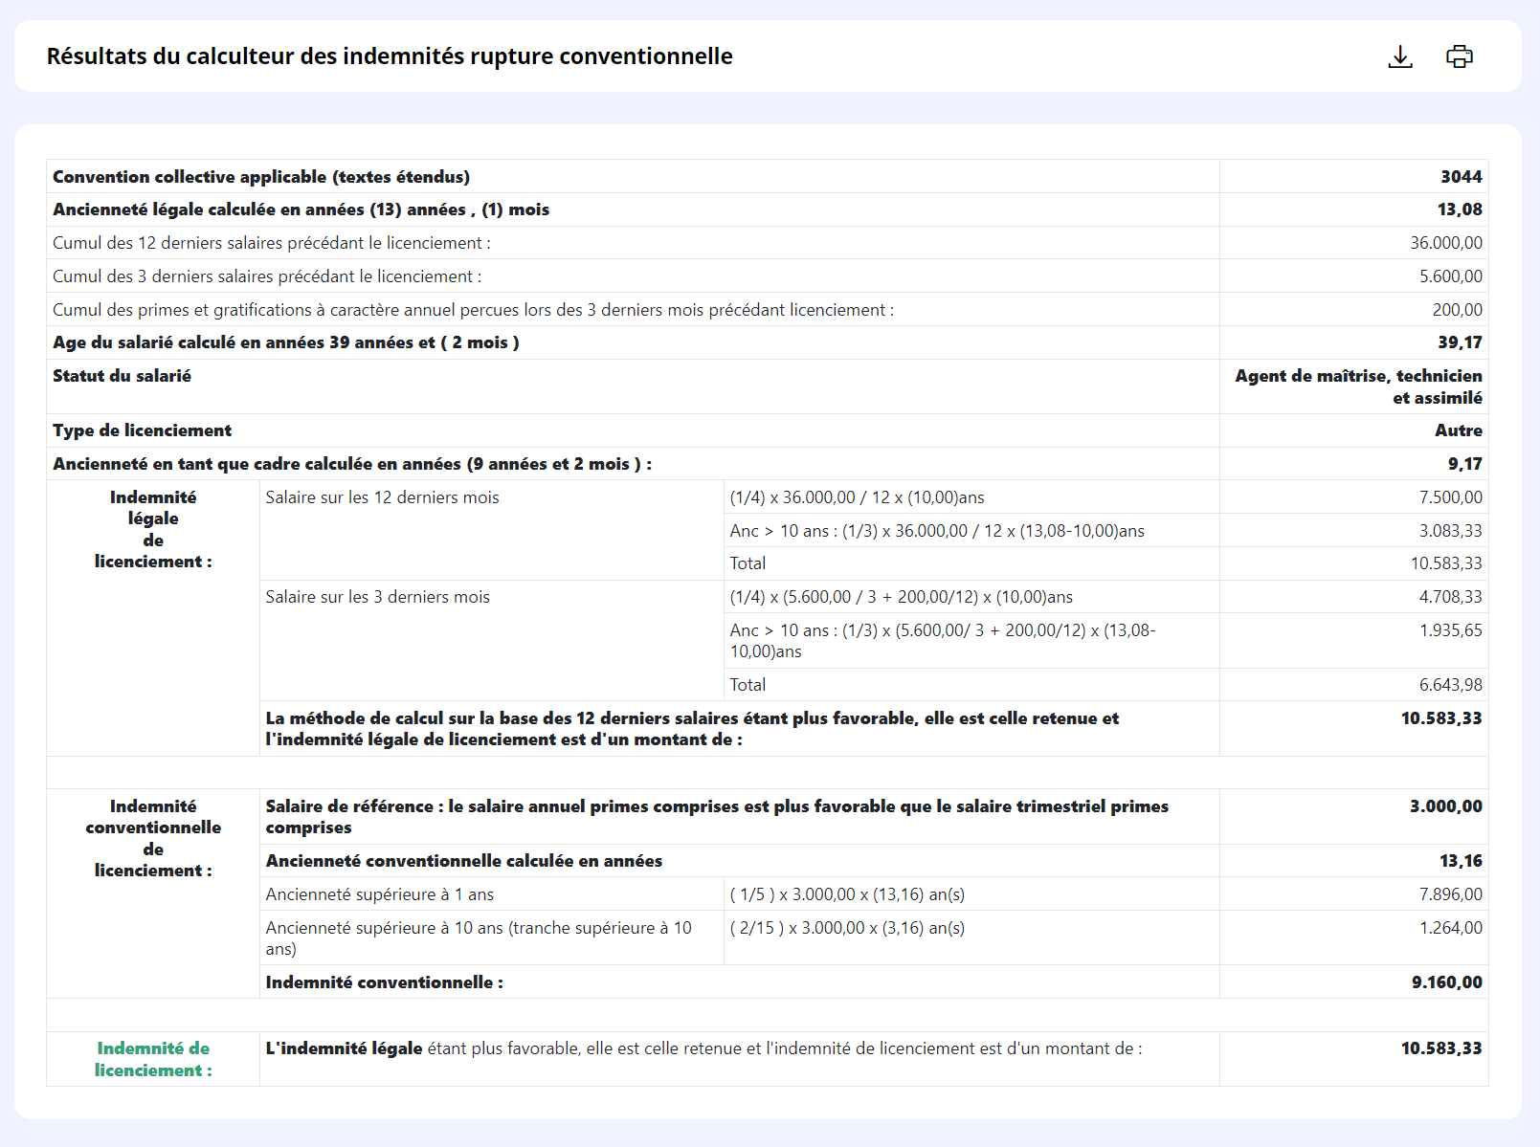Select the cadre ancienneté value 9,17
Screen dimensions: 1540x1147
[1464, 464]
